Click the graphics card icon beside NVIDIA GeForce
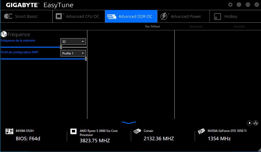 pos(201,132)
